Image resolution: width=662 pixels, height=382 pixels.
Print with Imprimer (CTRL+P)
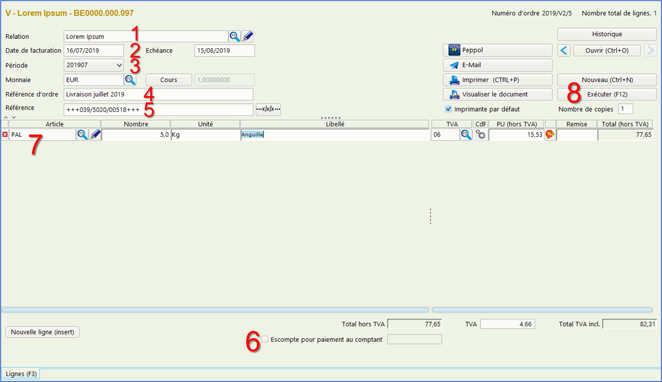[x=497, y=79]
